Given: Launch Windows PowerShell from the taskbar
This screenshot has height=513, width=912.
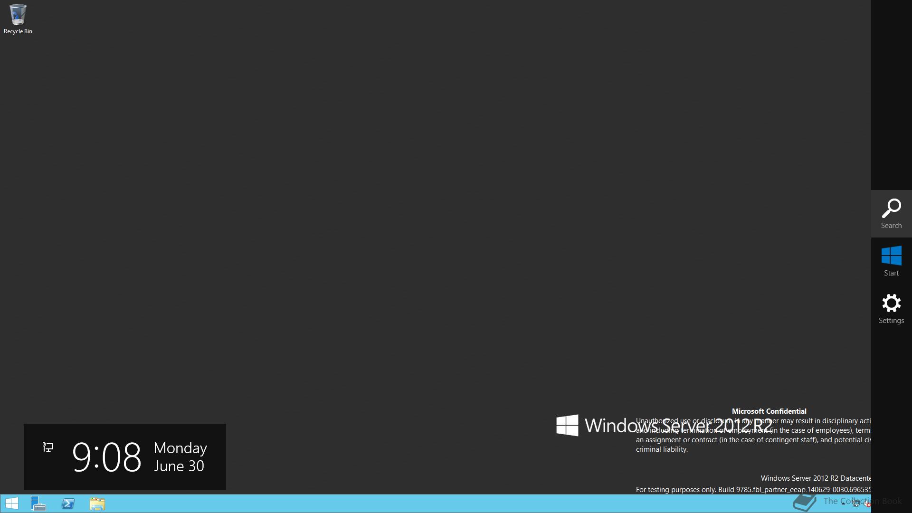Looking at the screenshot, I should point(68,503).
